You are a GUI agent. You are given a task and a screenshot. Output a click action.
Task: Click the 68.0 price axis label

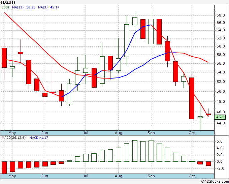[221, 15]
